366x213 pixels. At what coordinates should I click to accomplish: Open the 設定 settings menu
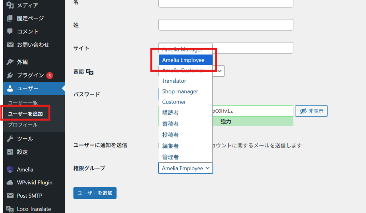tap(22, 152)
